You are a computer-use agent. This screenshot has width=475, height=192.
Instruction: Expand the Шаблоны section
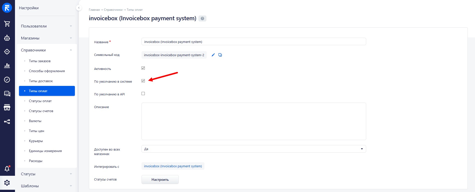coord(47,186)
